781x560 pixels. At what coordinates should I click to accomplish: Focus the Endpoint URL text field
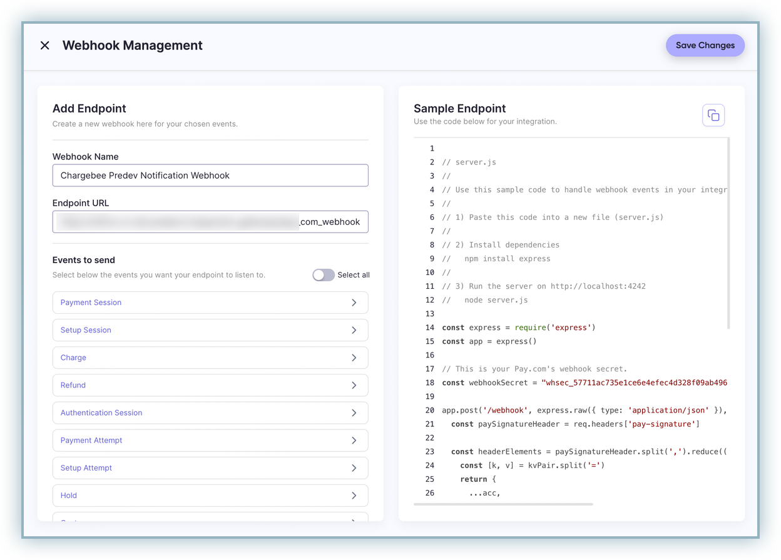click(x=210, y=222)
